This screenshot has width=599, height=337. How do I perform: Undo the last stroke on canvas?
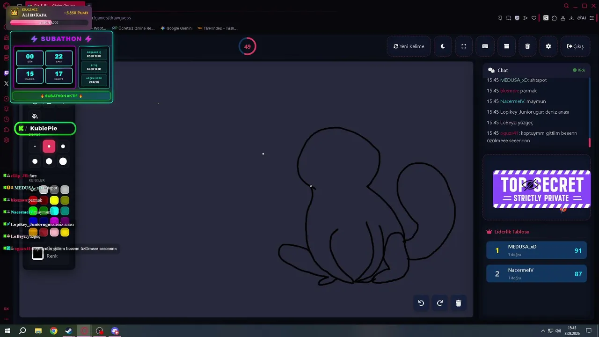[x=421, y=303]
